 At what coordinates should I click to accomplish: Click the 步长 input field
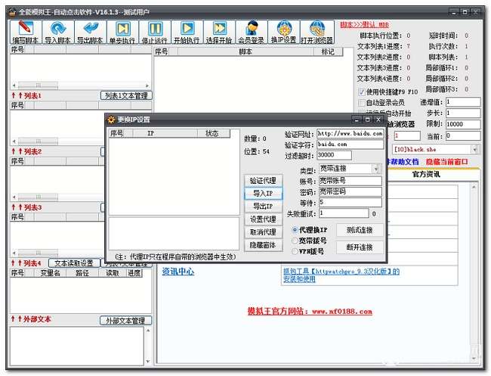coord(463,113)
